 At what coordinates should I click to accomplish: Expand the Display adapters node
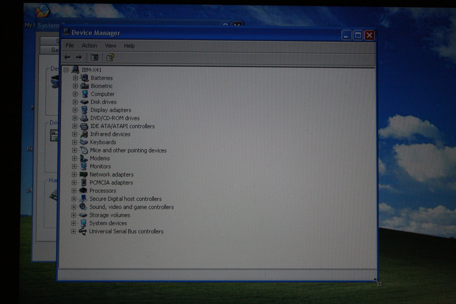click(x=75, y=110)
